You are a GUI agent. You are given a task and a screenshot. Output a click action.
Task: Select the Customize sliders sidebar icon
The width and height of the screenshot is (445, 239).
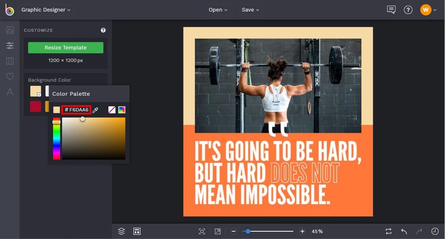point(10,45)
